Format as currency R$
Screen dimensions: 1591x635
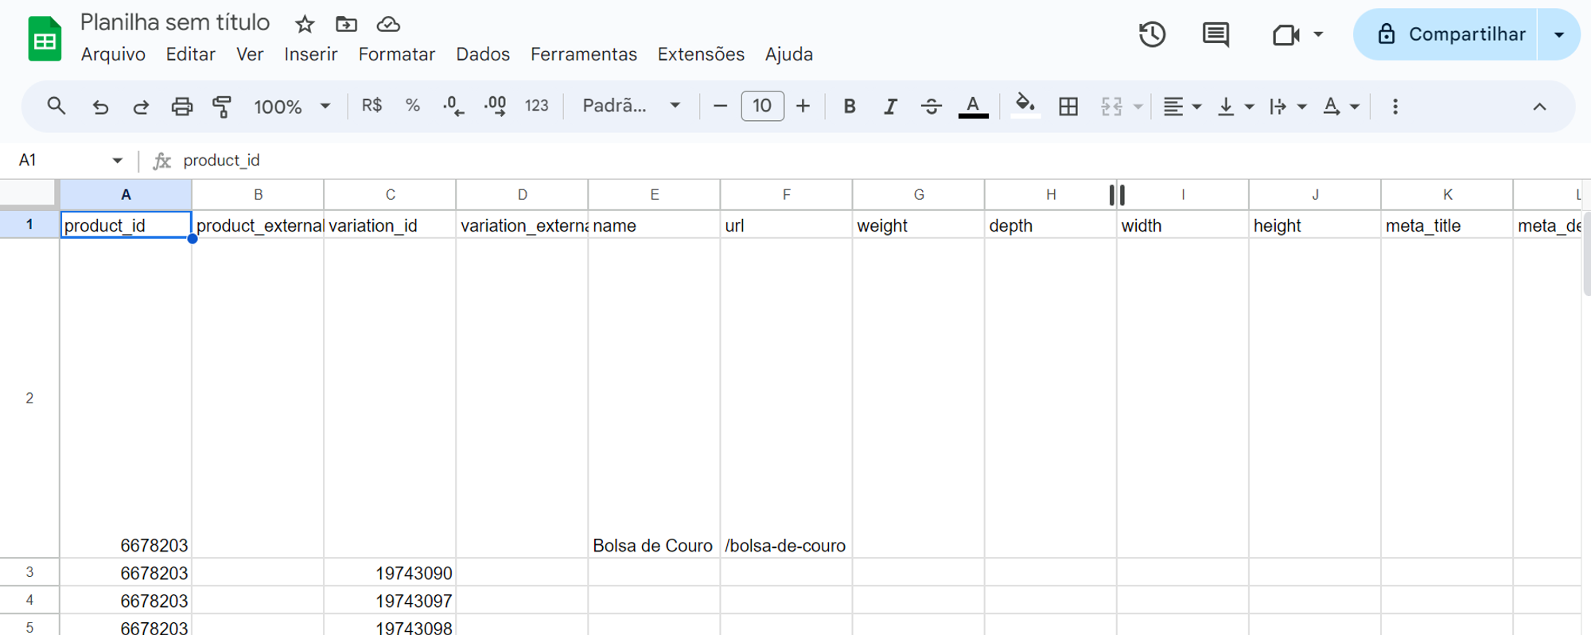[371, 105]
